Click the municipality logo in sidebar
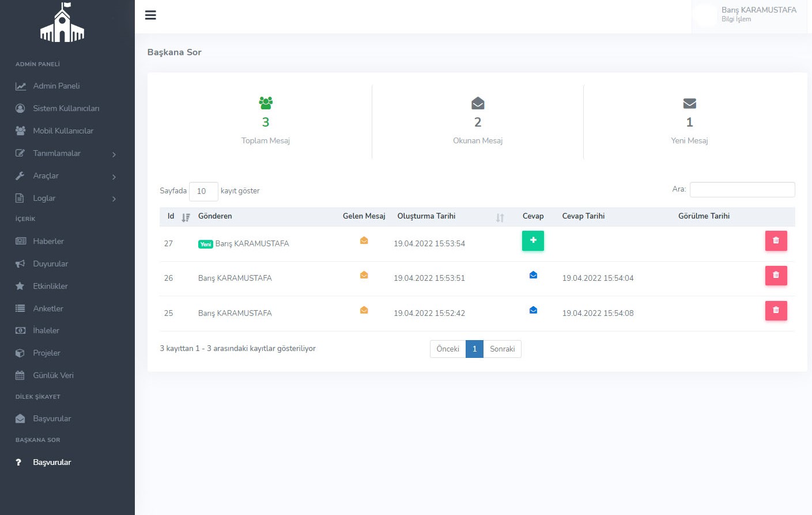The width and height of the screenshot is (812, 515). click(62, 23)
